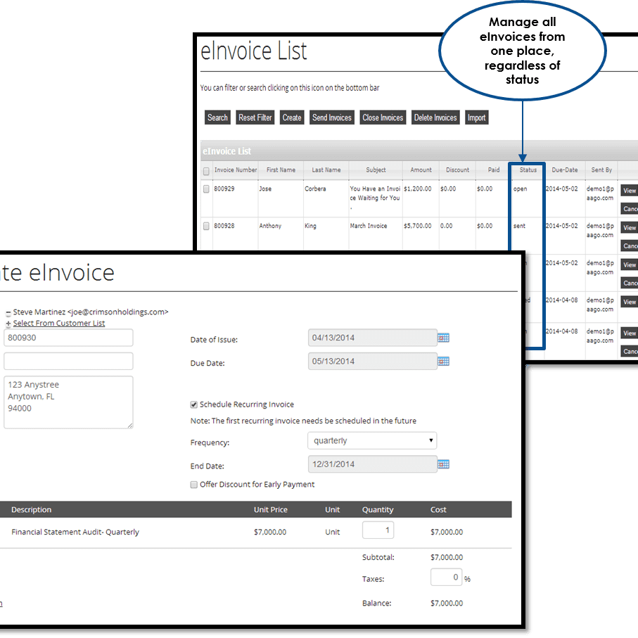Image resolution: width=638 pixels, height=638 pixels.
Task: View invoice 800928 from Anthony King
Action: click(x=628, y=227)
